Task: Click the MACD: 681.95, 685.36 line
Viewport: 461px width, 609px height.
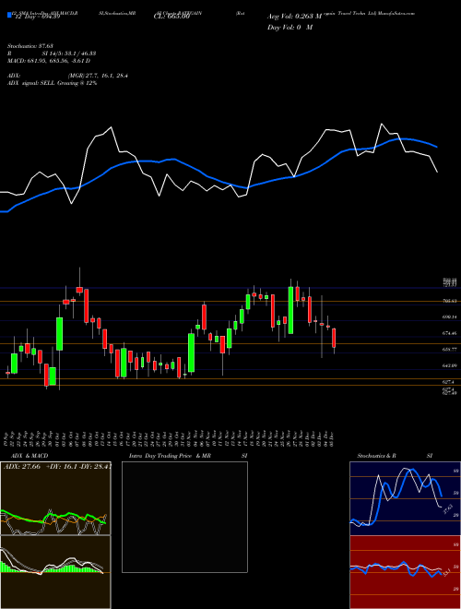Action: coord(49,61)
